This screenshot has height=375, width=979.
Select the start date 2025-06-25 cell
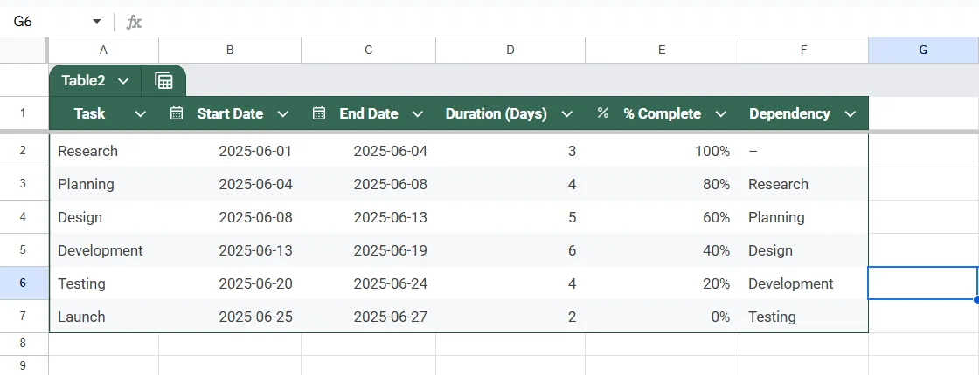(230, 316)
